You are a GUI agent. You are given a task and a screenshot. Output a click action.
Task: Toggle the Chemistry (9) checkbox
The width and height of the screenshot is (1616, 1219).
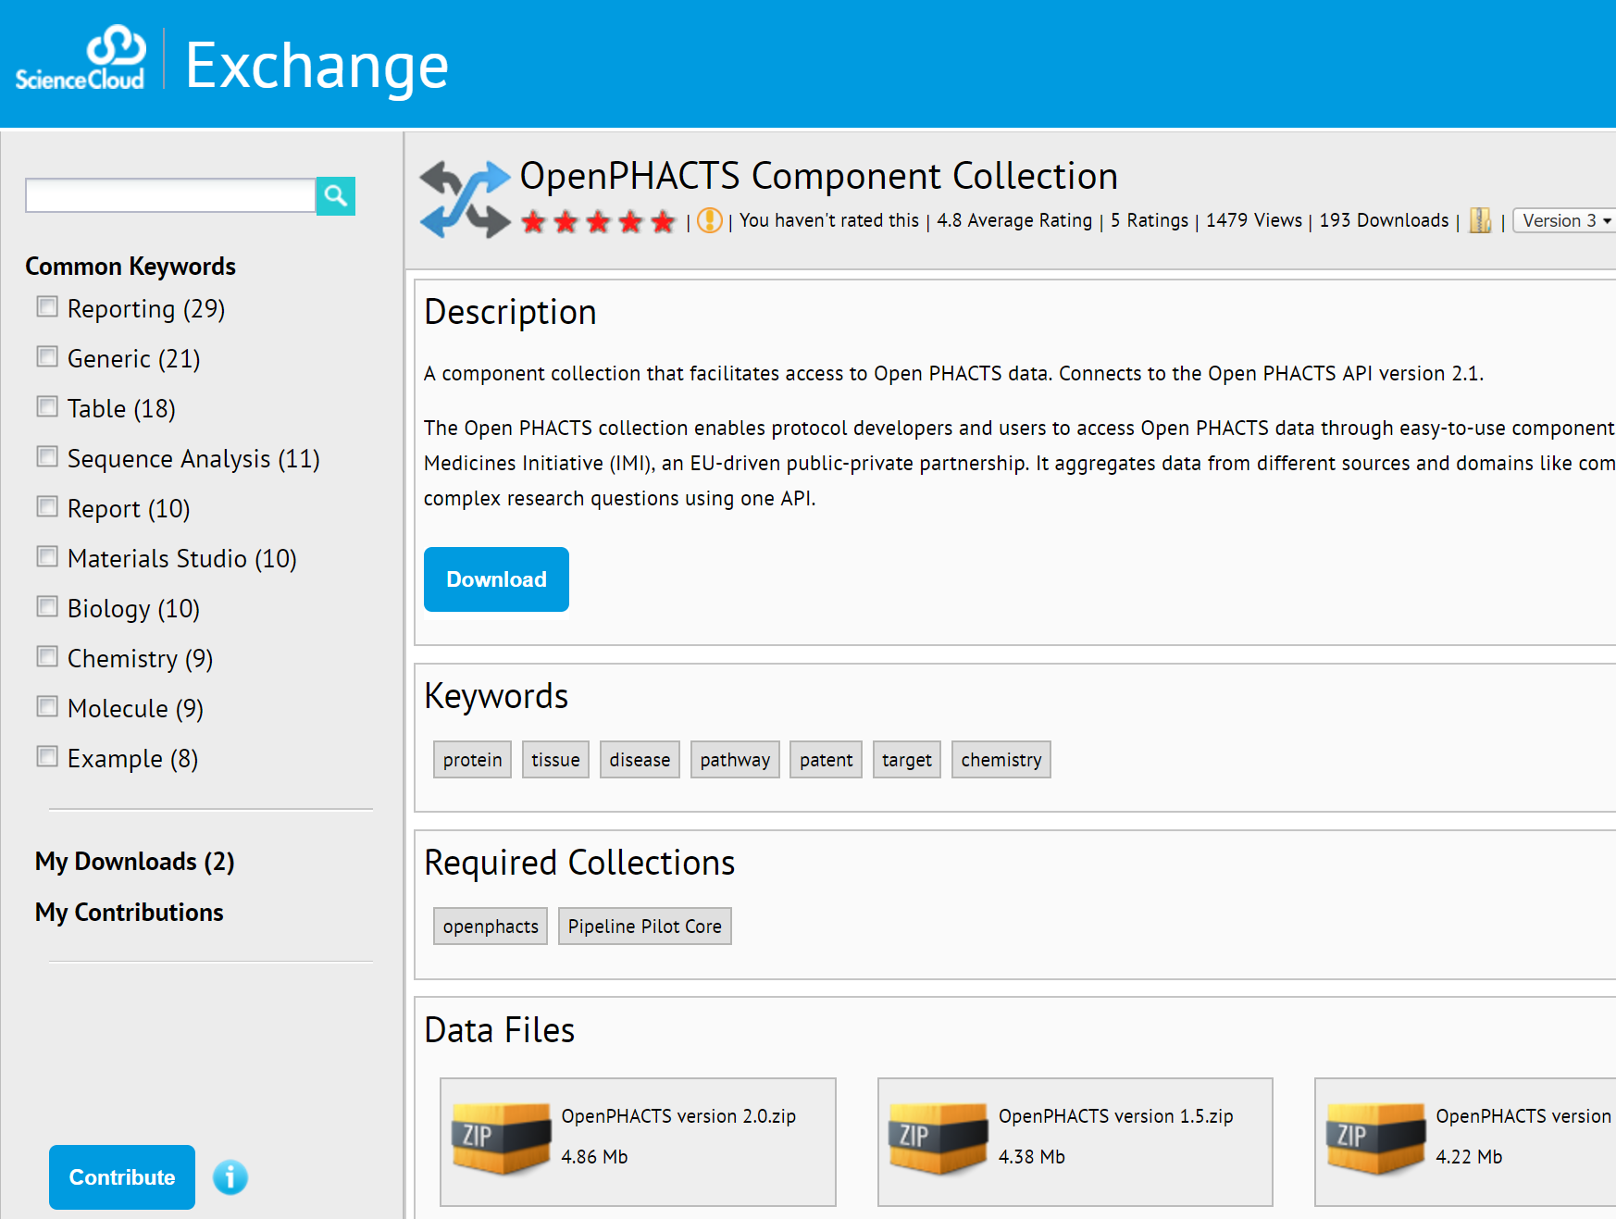tap(47, 656)
